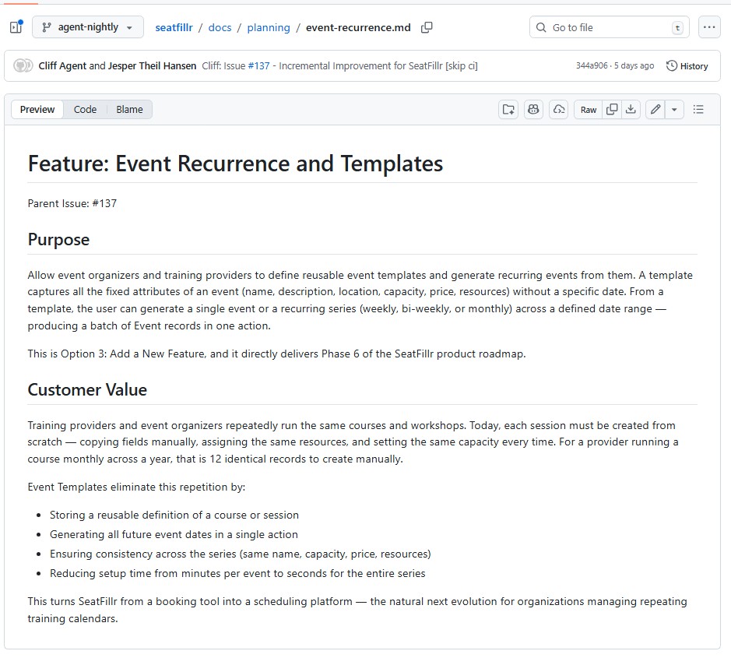Edit this file with pencil icon

tap(655, 110)
